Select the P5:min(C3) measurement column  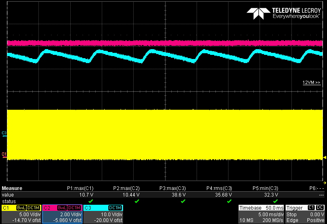265,188
